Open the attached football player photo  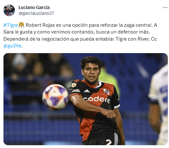pyautogui.click(x=85, y=99)
